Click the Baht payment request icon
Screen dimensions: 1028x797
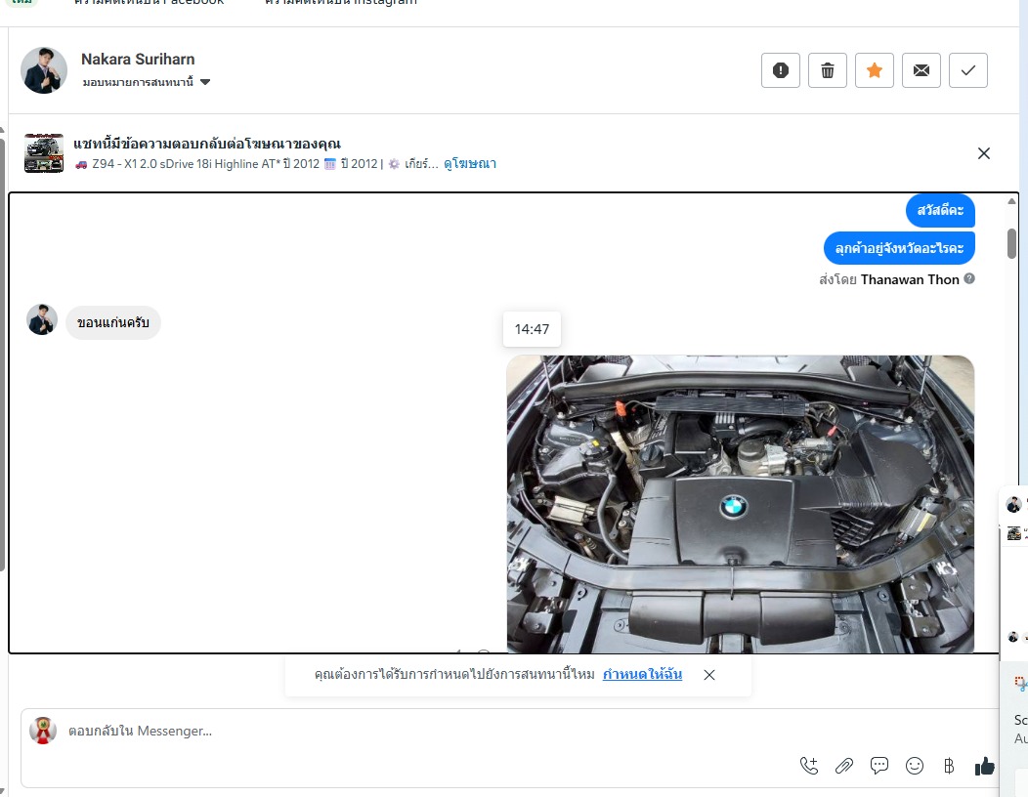[949, 766]
